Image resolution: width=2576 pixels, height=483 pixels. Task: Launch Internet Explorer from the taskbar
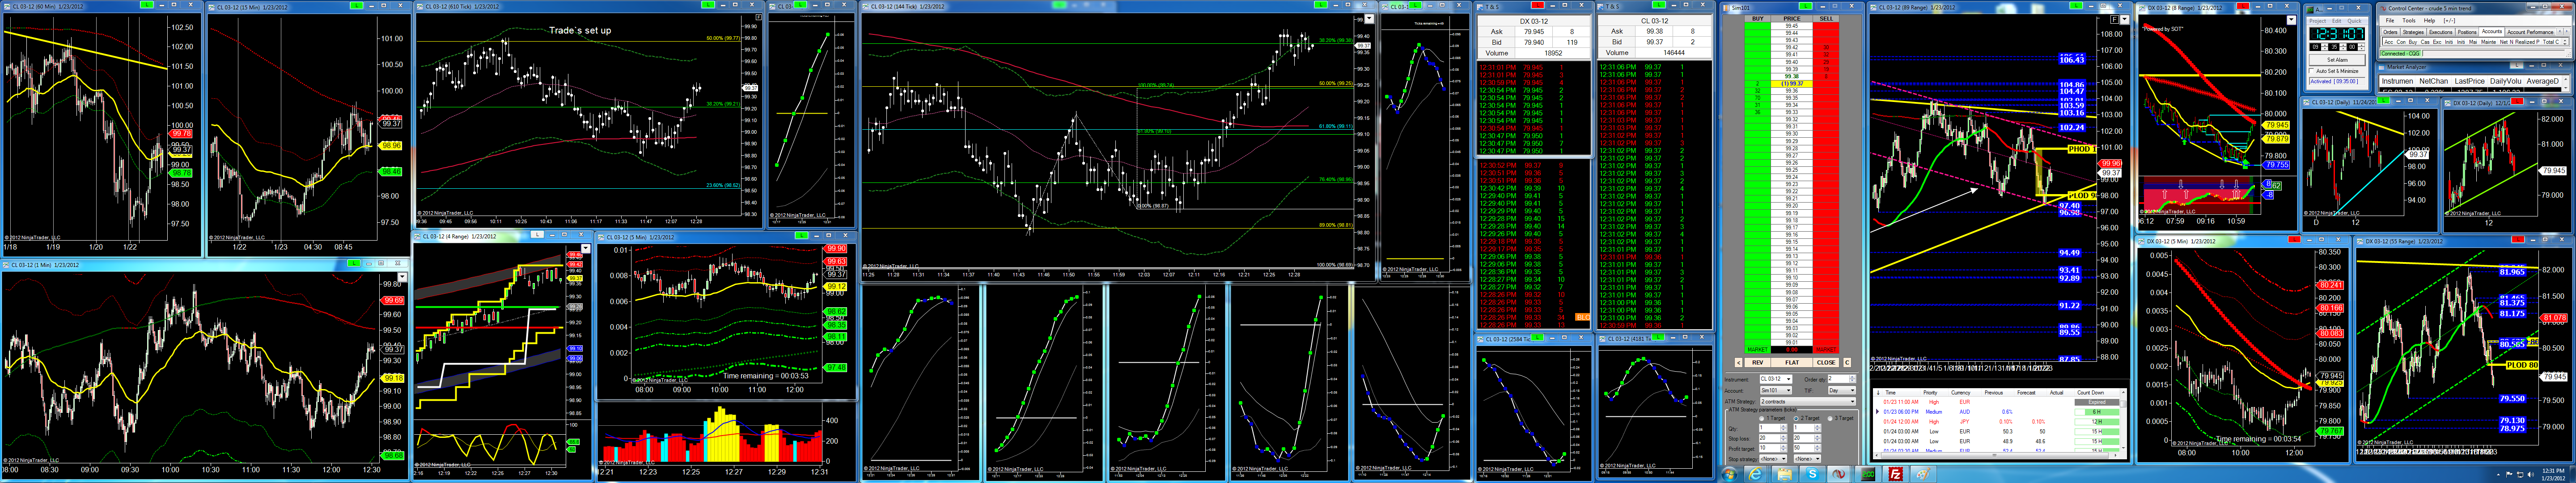point(1756,474)
